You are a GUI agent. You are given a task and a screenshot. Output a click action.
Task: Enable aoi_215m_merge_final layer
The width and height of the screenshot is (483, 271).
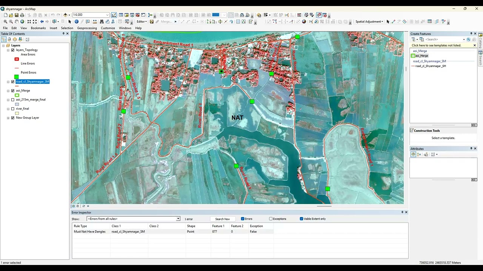pyautogui.click(x=13, y=100)
